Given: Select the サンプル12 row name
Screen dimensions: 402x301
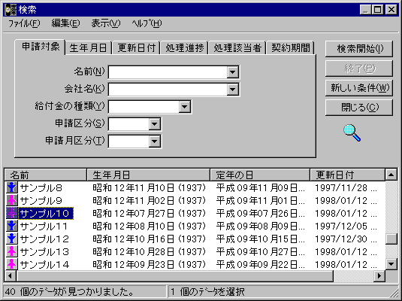Looking at the screenshot, I should (x=44, y=239).
